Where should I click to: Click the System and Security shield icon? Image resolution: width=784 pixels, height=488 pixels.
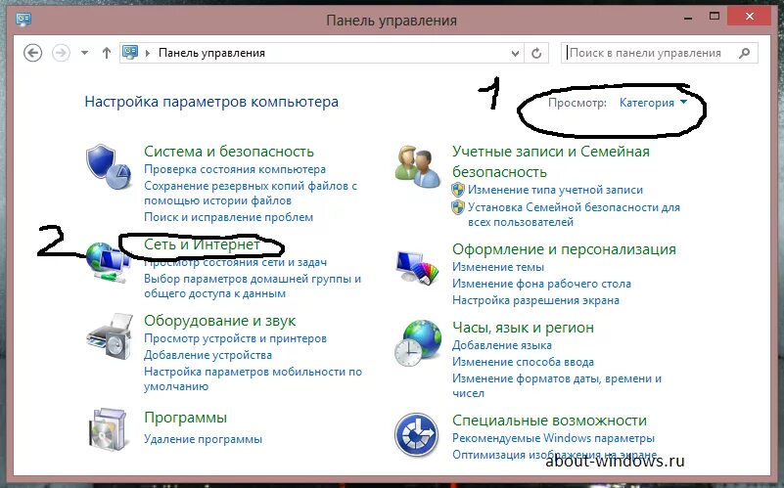point(109,167)
